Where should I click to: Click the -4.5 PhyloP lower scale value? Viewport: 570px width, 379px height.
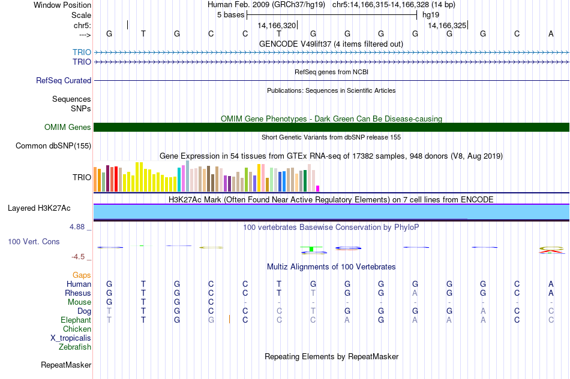(x=78, y=257)
